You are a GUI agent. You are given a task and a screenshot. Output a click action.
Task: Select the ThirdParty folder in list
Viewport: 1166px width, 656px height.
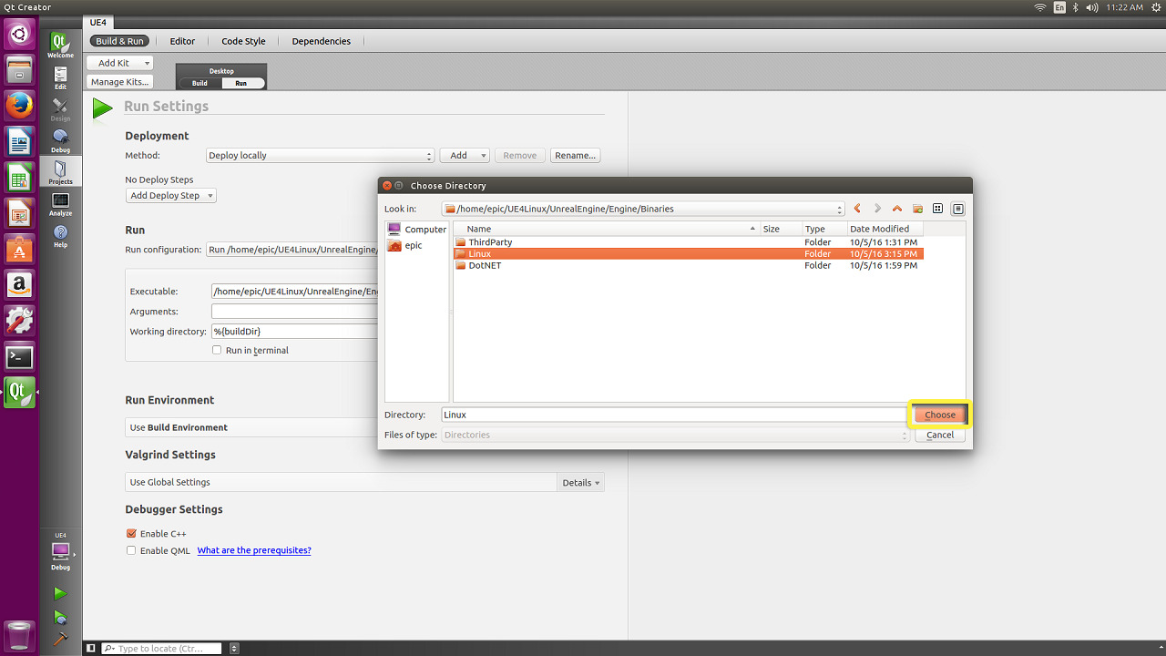(490, 242)
